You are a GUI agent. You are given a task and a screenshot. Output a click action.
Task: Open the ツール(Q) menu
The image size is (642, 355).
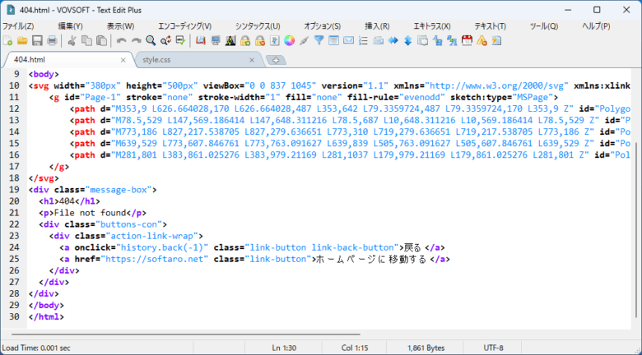tap(544, 26)
